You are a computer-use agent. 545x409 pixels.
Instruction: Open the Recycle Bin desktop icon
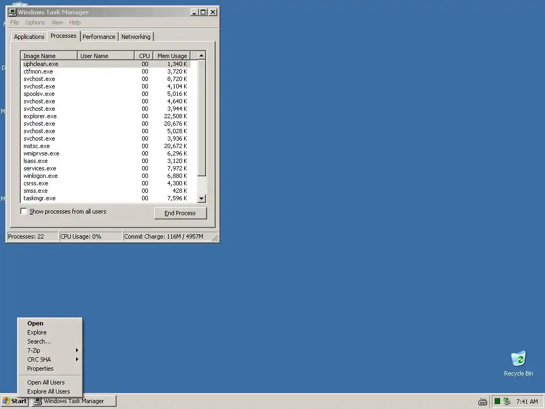pos(518,363)
